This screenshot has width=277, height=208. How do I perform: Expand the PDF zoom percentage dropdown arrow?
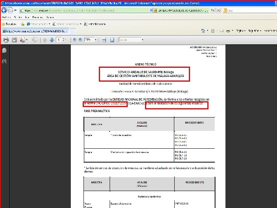[x=95, y=40]
